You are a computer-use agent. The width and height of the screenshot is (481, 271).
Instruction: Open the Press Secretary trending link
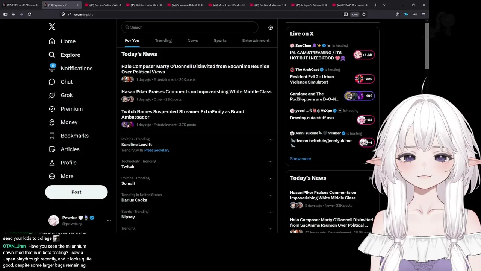[157, 150]
